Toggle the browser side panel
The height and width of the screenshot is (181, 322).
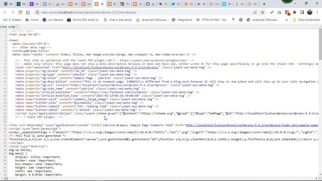302,12
